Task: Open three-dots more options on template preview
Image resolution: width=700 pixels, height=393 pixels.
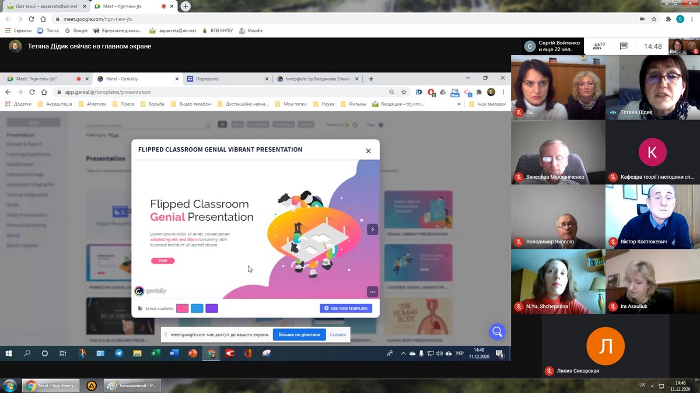Action: 372,292
